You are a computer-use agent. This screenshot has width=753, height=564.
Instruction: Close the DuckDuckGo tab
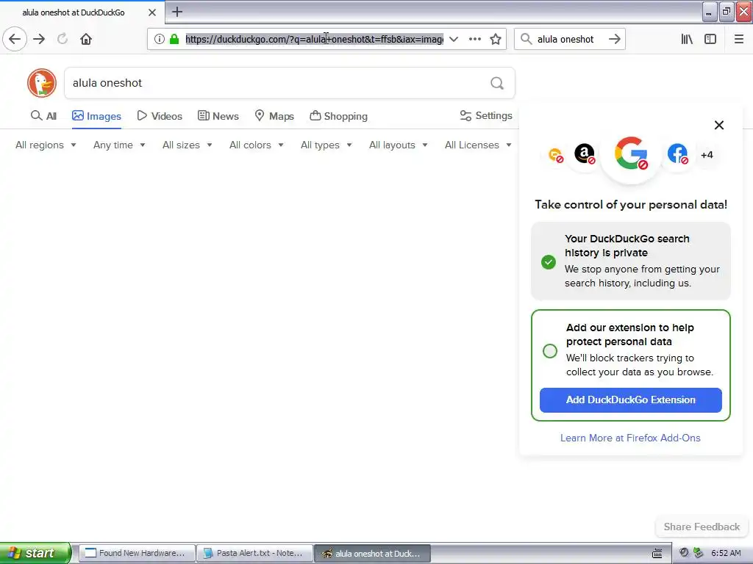pos(151,12)
